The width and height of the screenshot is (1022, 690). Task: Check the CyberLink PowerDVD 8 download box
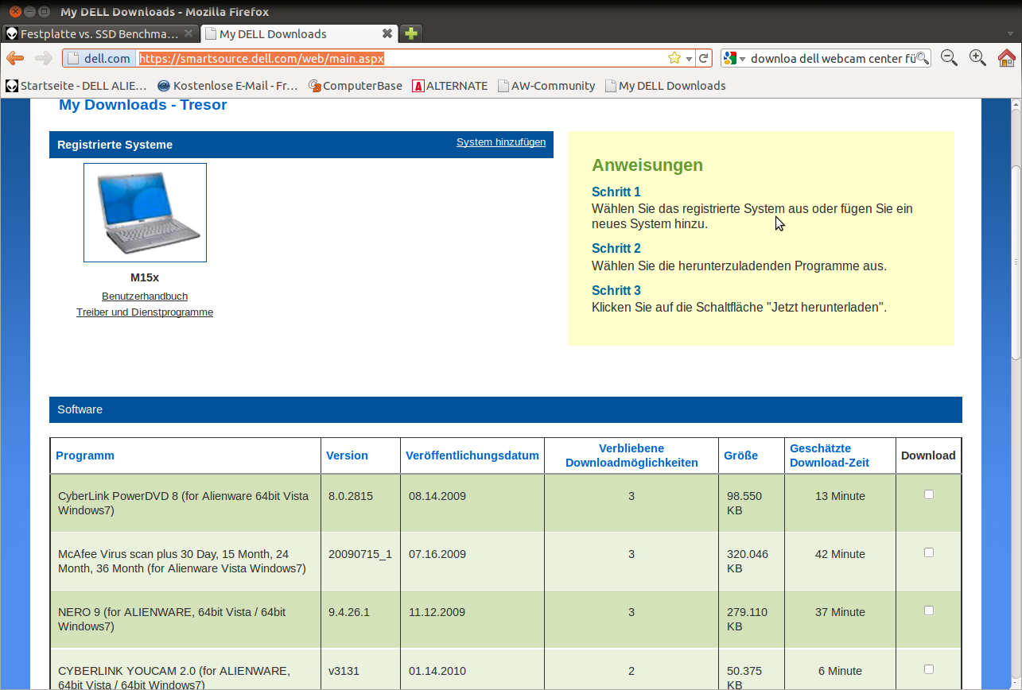click(928, 494)
